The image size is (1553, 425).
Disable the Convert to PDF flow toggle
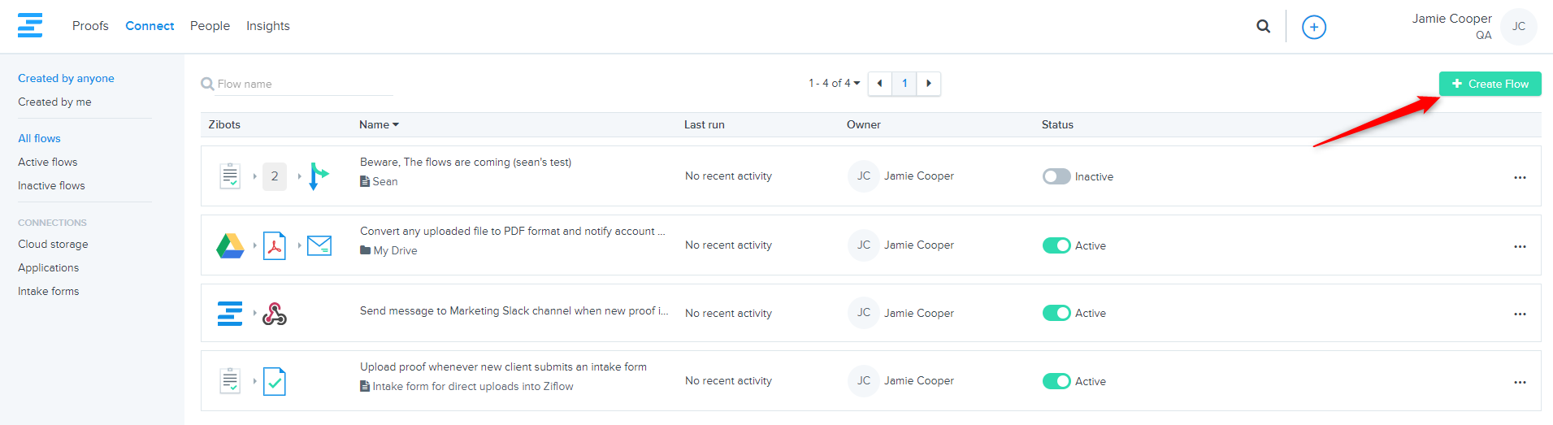[x=1056, y=245]
